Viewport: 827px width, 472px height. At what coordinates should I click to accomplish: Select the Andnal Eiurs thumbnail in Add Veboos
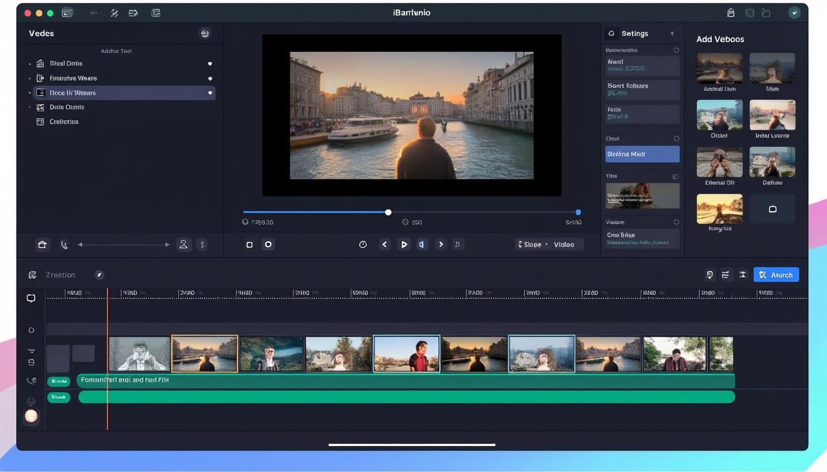[719, 68]
